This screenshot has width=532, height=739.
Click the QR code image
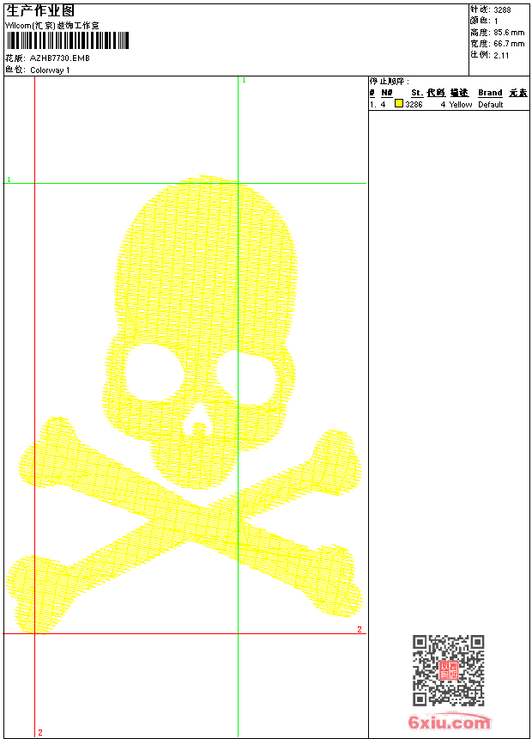(x=448, y=670)
